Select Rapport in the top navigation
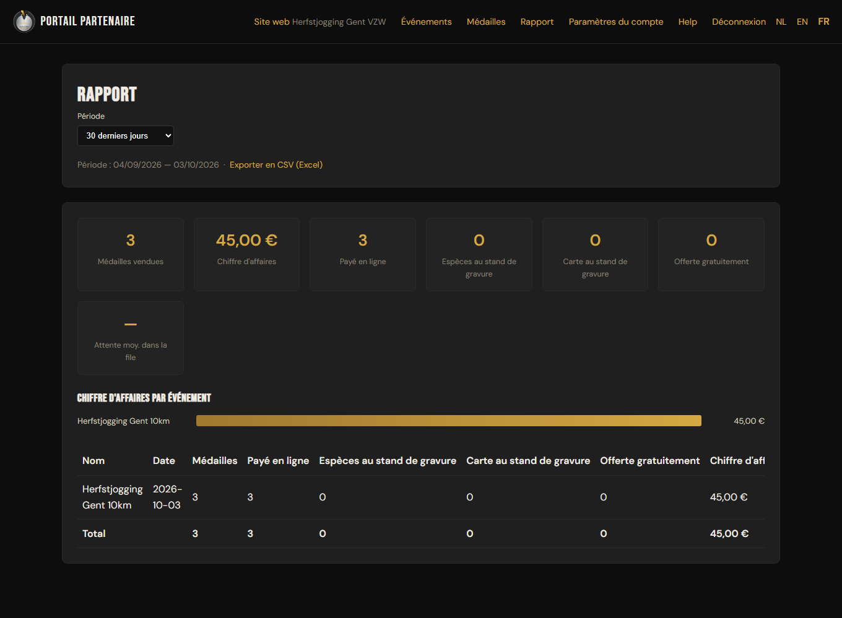 537,22
